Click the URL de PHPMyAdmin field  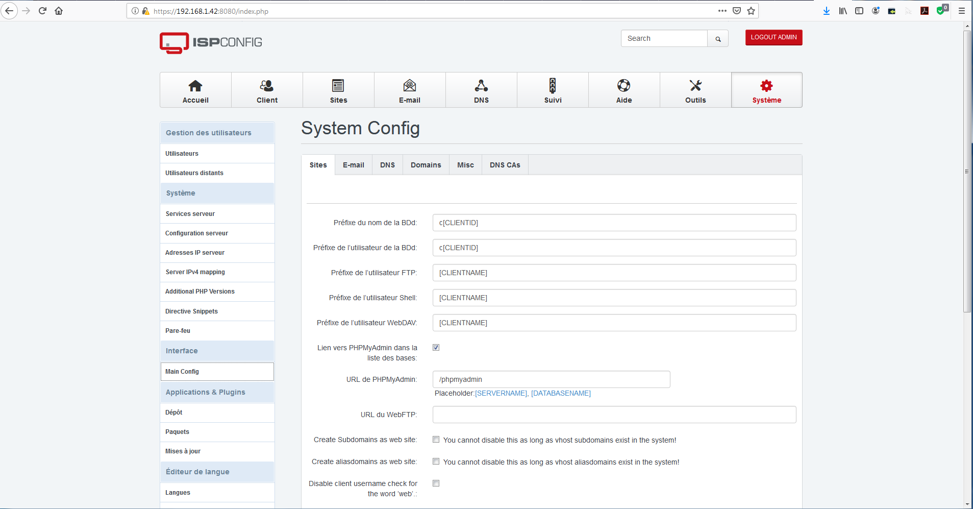551,379
